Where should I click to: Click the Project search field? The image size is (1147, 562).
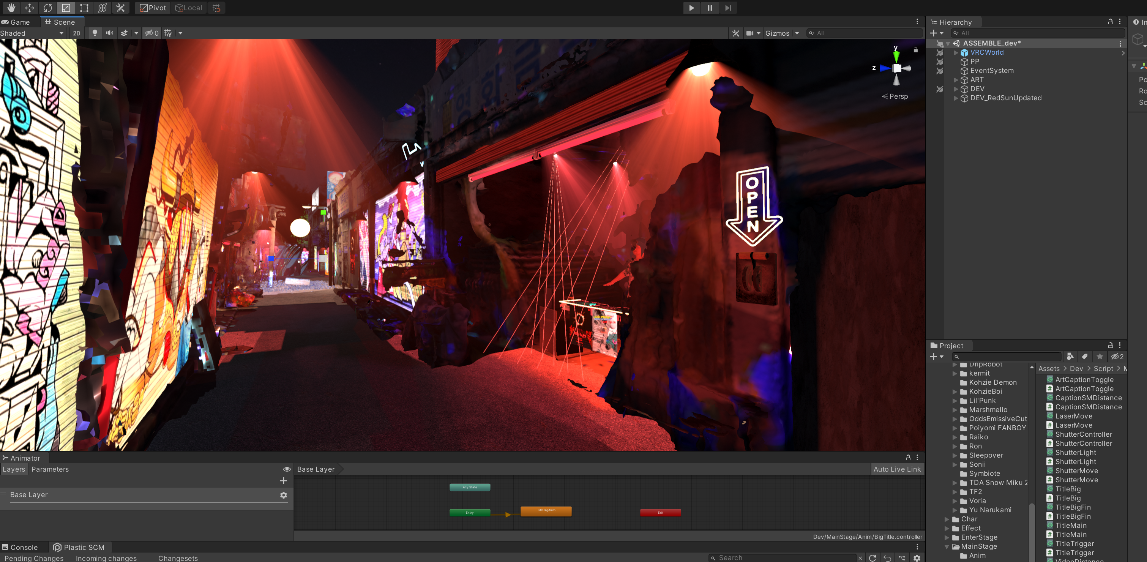pyautogui.click(x=1007, y=356)
